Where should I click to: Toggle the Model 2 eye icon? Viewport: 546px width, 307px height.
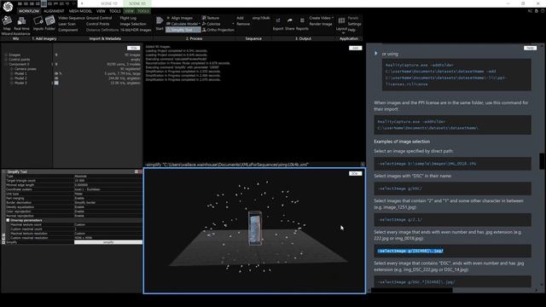(x=56, y=78)
